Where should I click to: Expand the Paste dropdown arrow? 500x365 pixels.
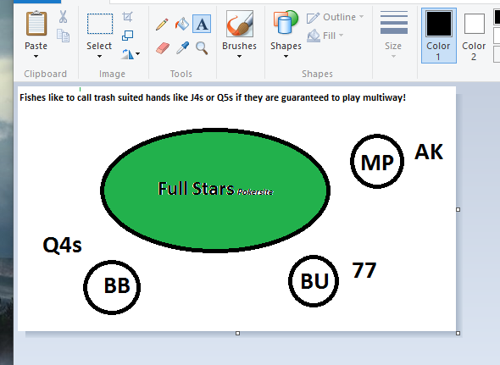pyautogui.click(x=36, y=57)
